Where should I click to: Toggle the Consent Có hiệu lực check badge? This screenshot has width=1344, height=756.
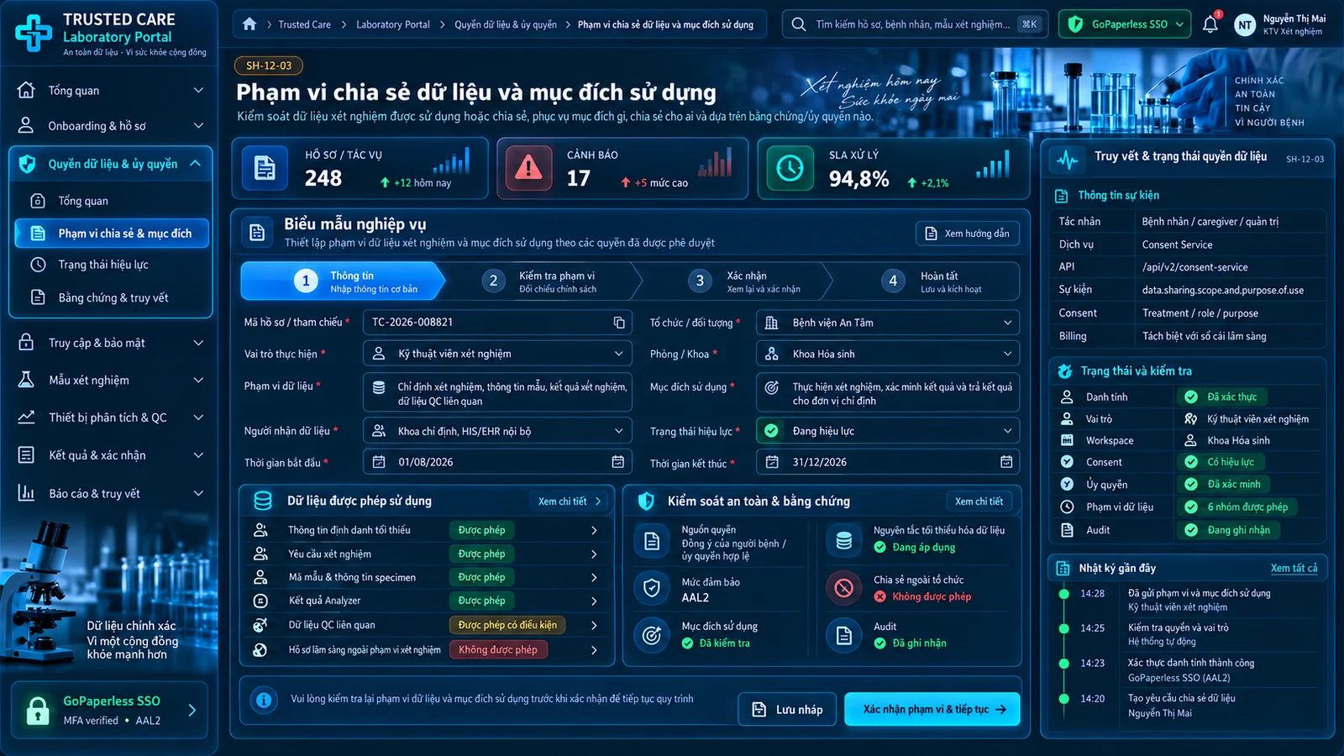1191,462
